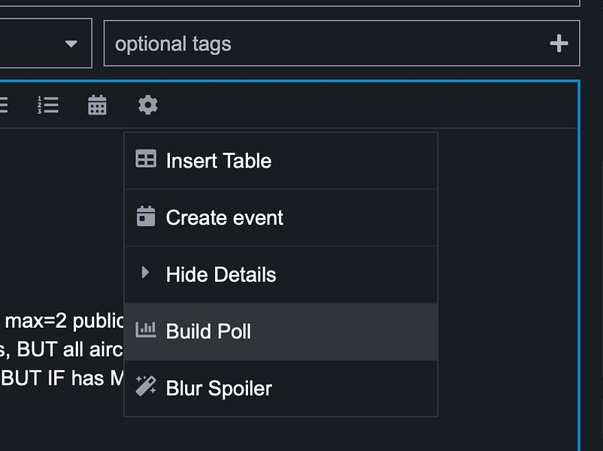Click the table grid icon in menu
The image size is (603, 451).
tap(146, 159)
